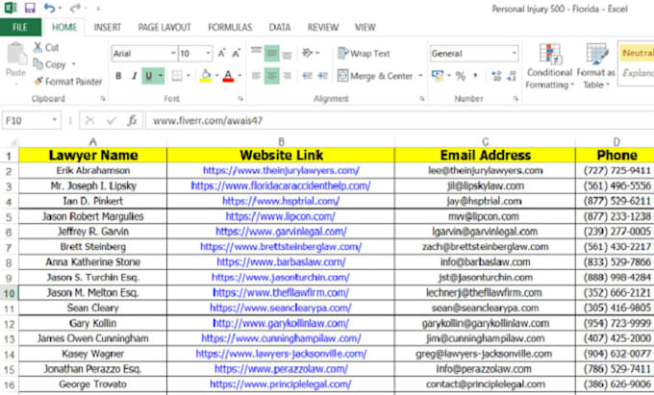This screenshot has width=654, height=395.
Task: Click the Undo arrow icon
Action: [49, 8]
